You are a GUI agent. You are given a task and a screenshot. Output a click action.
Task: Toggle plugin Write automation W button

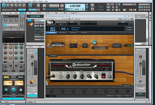click(128, 19)
